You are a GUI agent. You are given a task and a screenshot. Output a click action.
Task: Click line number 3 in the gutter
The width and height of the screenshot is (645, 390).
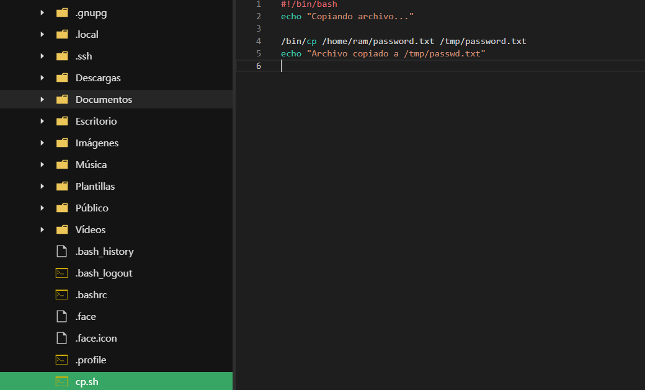[259, 29]
